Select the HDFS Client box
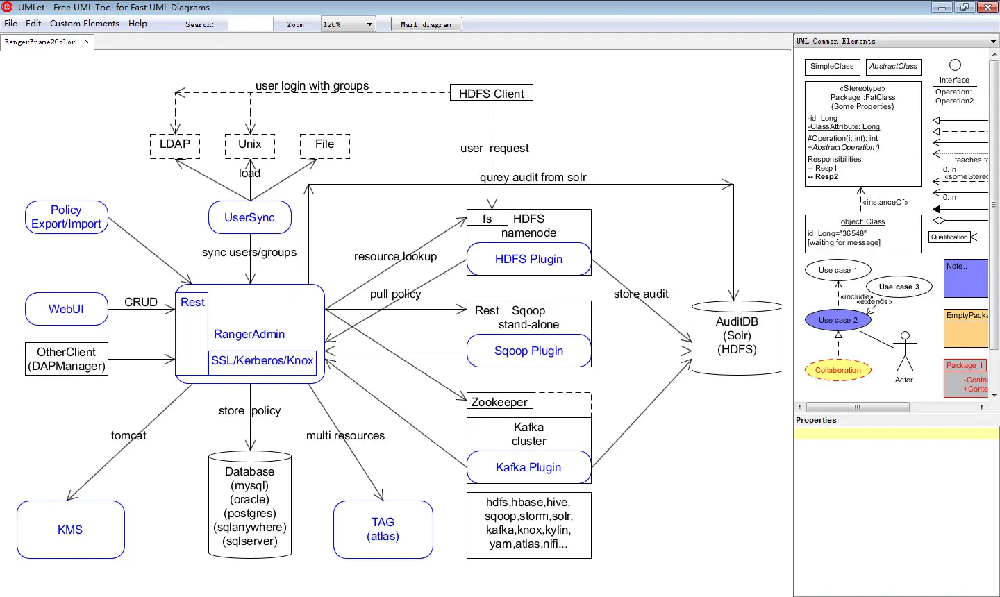Viewport: 1000px width, 597px height. pyautogui.click(x=492, y=93)
